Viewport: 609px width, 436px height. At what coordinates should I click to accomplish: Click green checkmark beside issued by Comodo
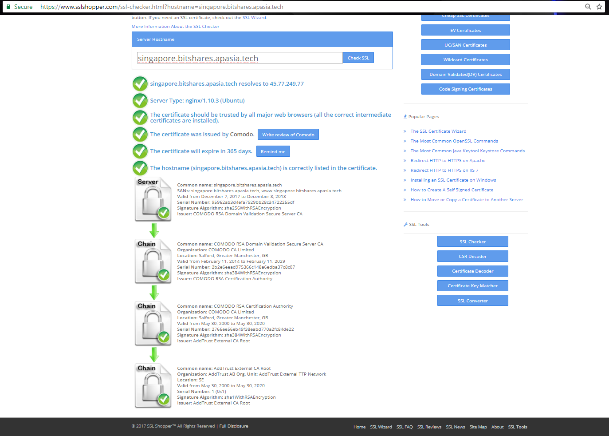click(x=140, y=134)
